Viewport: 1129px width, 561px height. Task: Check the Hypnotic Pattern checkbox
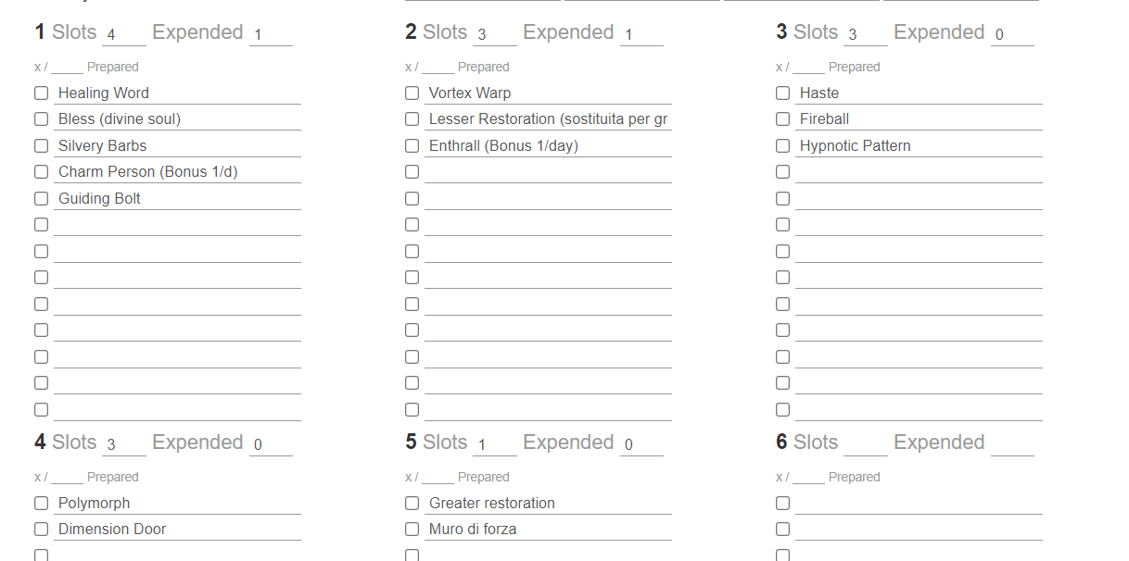pos(782,145)
